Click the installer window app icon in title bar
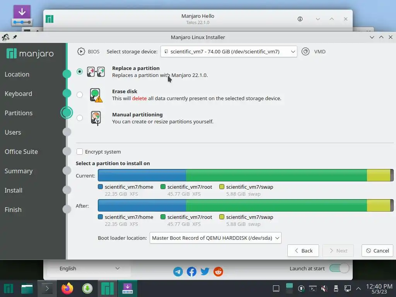The image size is (396, 297). click(x=5, y=37)
